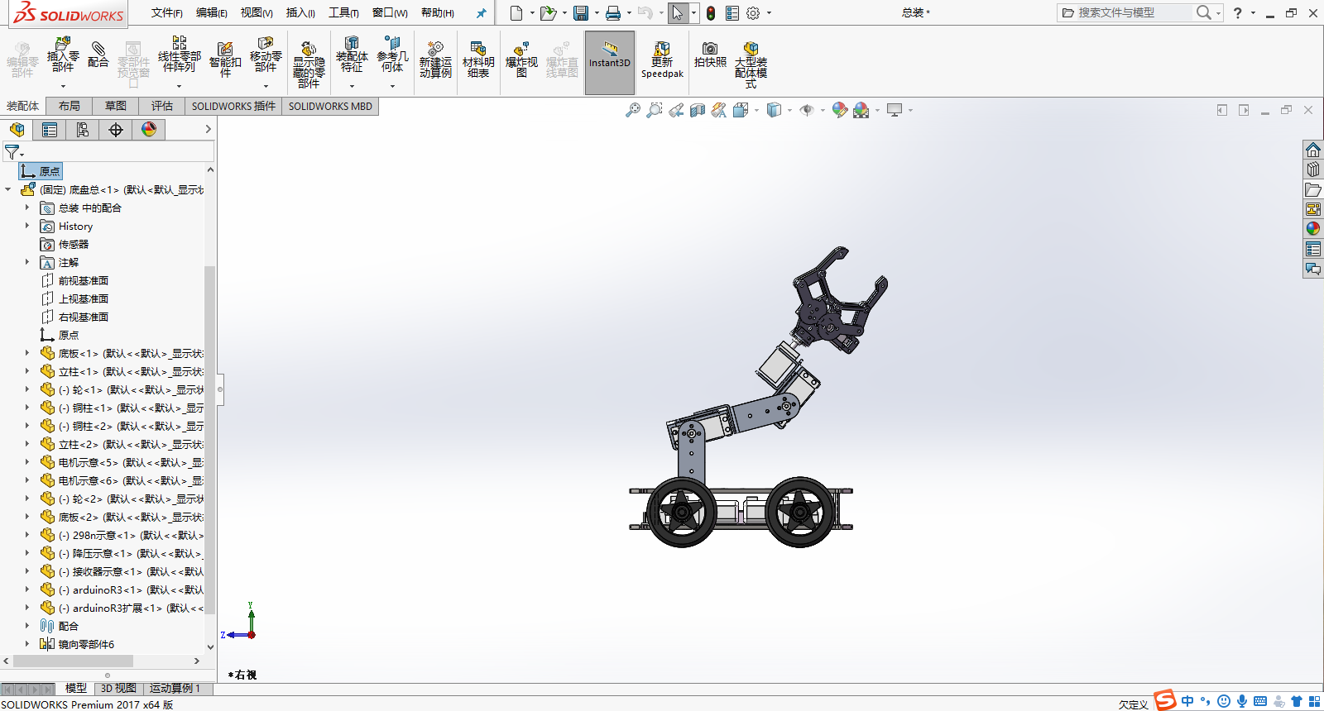Image resolution: width=1324 pixels, height=711 pixels.
Task: Open the DisplayManager color ball tab
Action: [149, 130]
